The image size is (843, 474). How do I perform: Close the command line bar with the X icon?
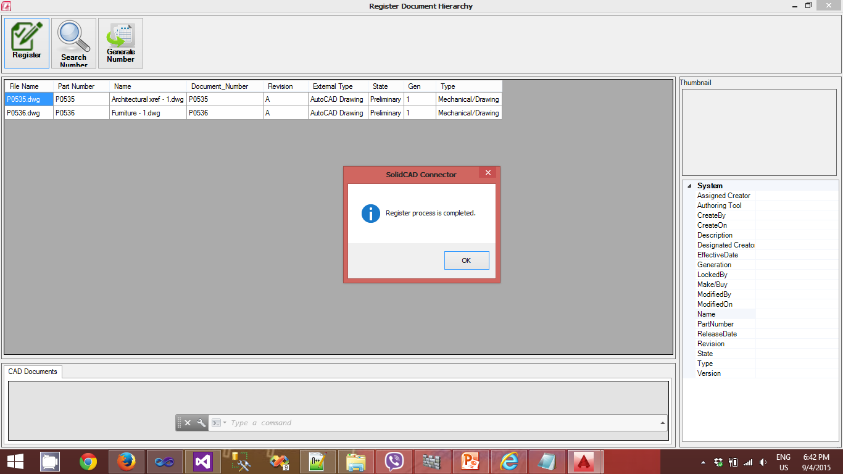coord(188,423)
